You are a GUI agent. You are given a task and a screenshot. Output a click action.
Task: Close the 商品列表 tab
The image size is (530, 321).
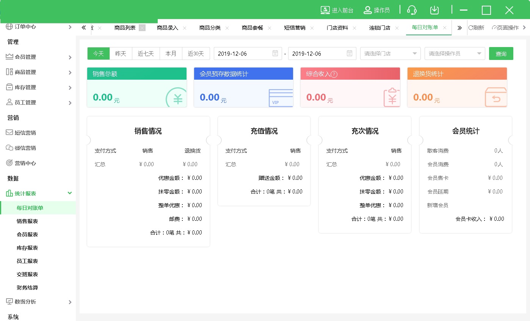142,28
